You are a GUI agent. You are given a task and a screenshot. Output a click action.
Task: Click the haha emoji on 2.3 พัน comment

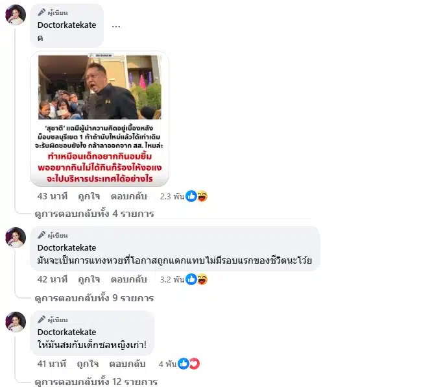(x=202, y=196)
